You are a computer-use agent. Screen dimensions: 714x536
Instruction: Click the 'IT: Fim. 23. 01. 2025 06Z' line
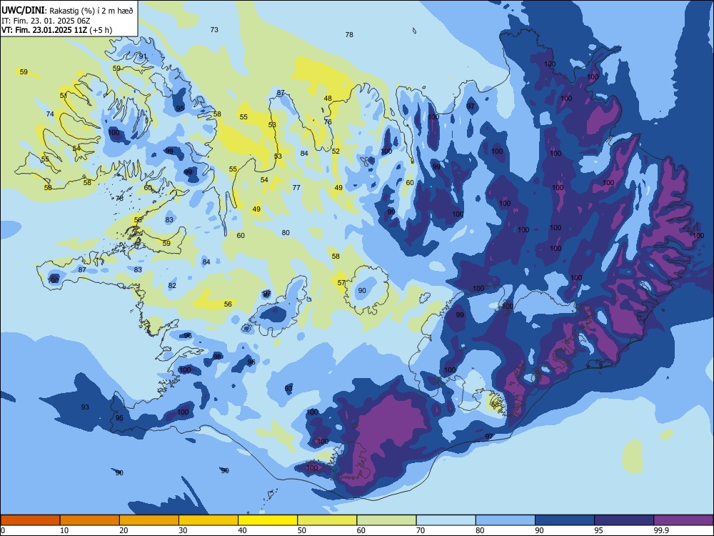click(46, 21)
